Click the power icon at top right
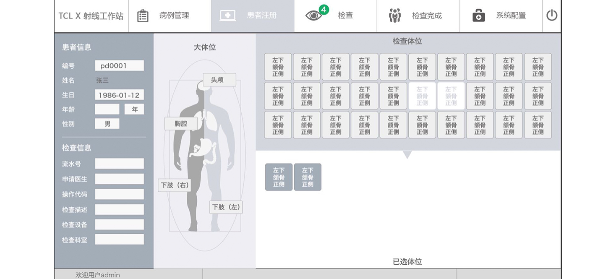Image resolution: width=616 pixels, height=279 pixels. point(552,15)
